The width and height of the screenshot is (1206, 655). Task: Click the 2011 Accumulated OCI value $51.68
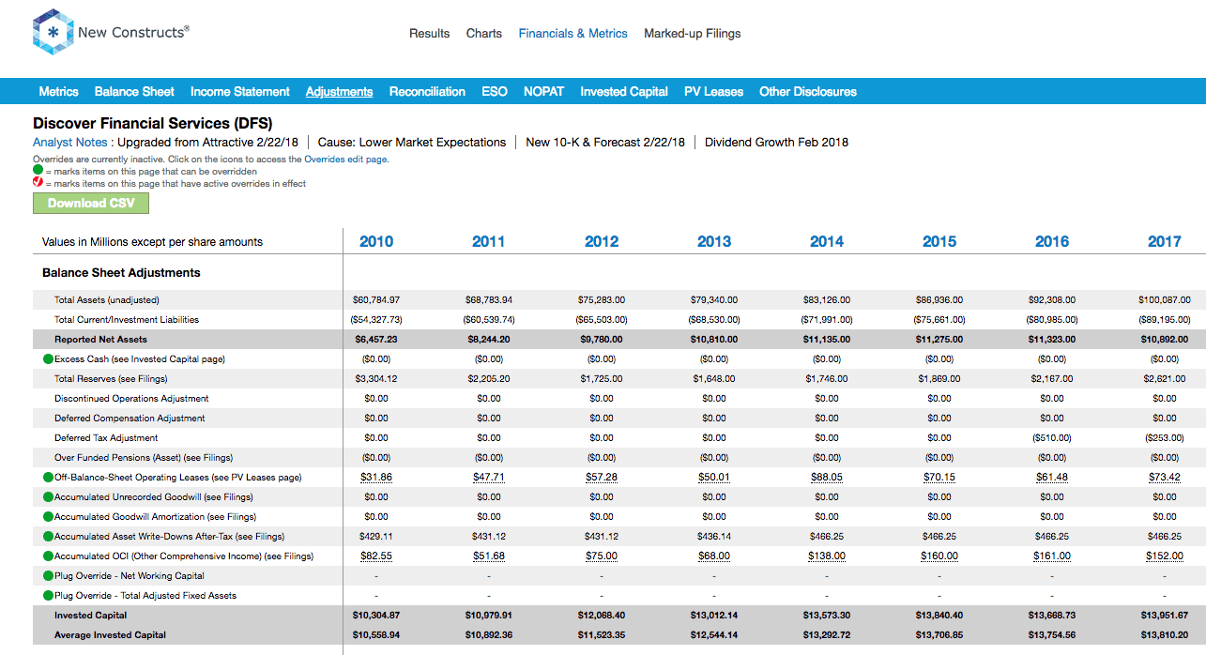[x=489, y=556]
